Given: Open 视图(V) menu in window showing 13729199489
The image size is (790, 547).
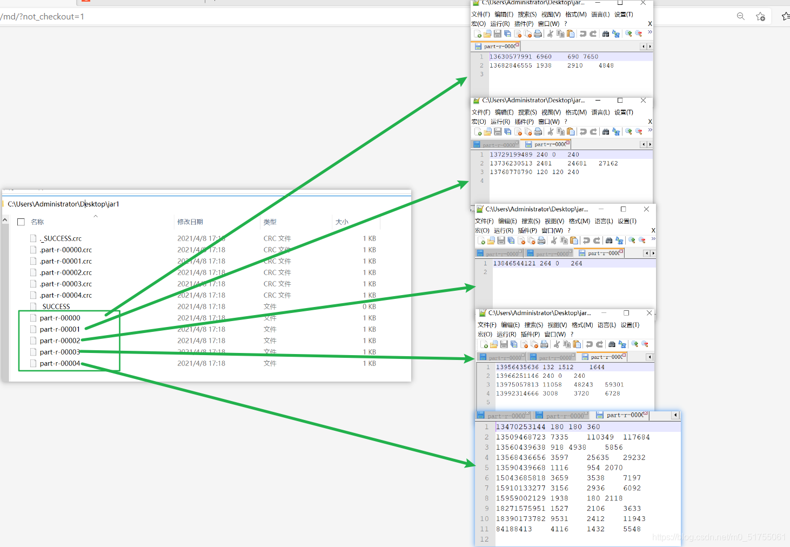Looking at the screenshot, I should [x=551, y=112].
